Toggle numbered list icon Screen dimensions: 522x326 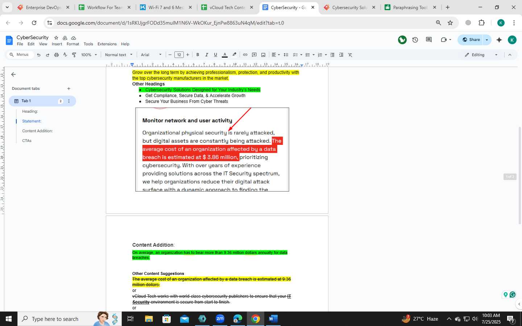[320, 55]
